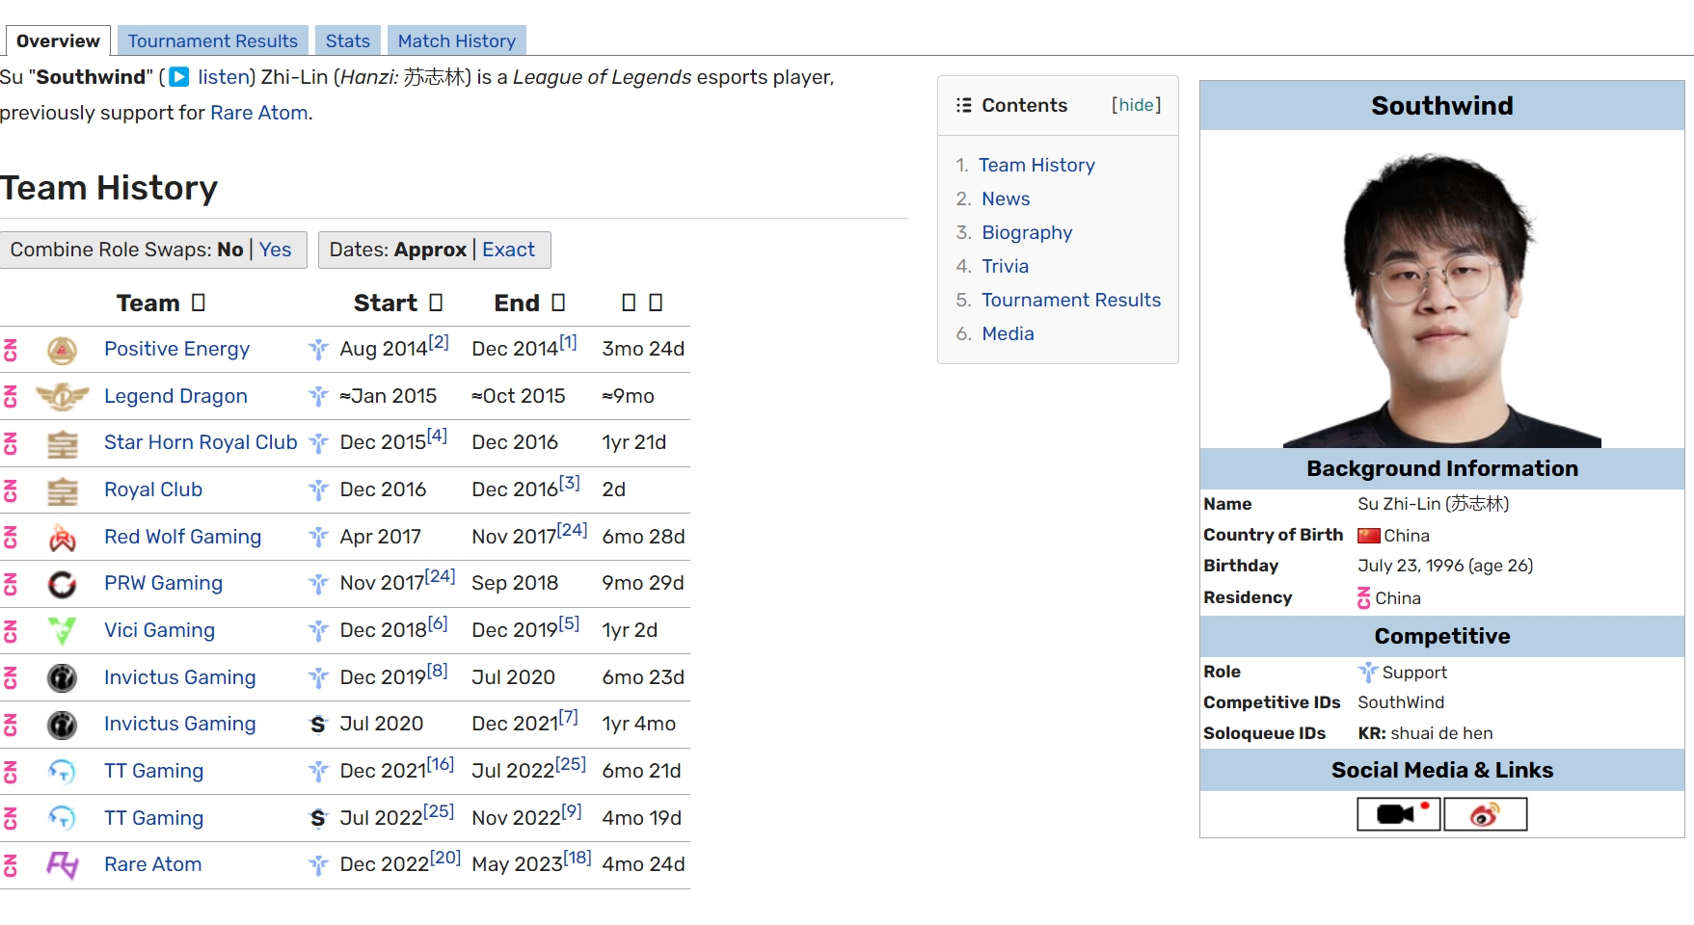Open reference [16] next to Dec 2021
This screenshot has width=1694, height=925.
441,763
